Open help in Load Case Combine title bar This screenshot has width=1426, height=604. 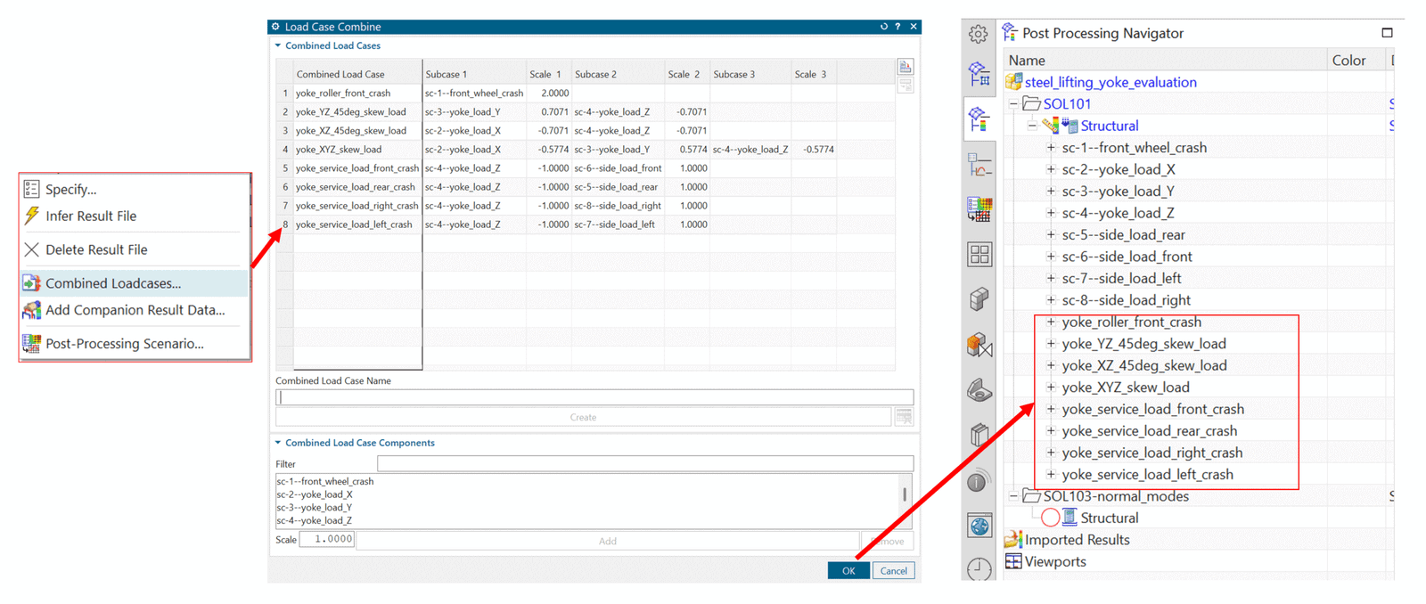click(x=897, y=27)
